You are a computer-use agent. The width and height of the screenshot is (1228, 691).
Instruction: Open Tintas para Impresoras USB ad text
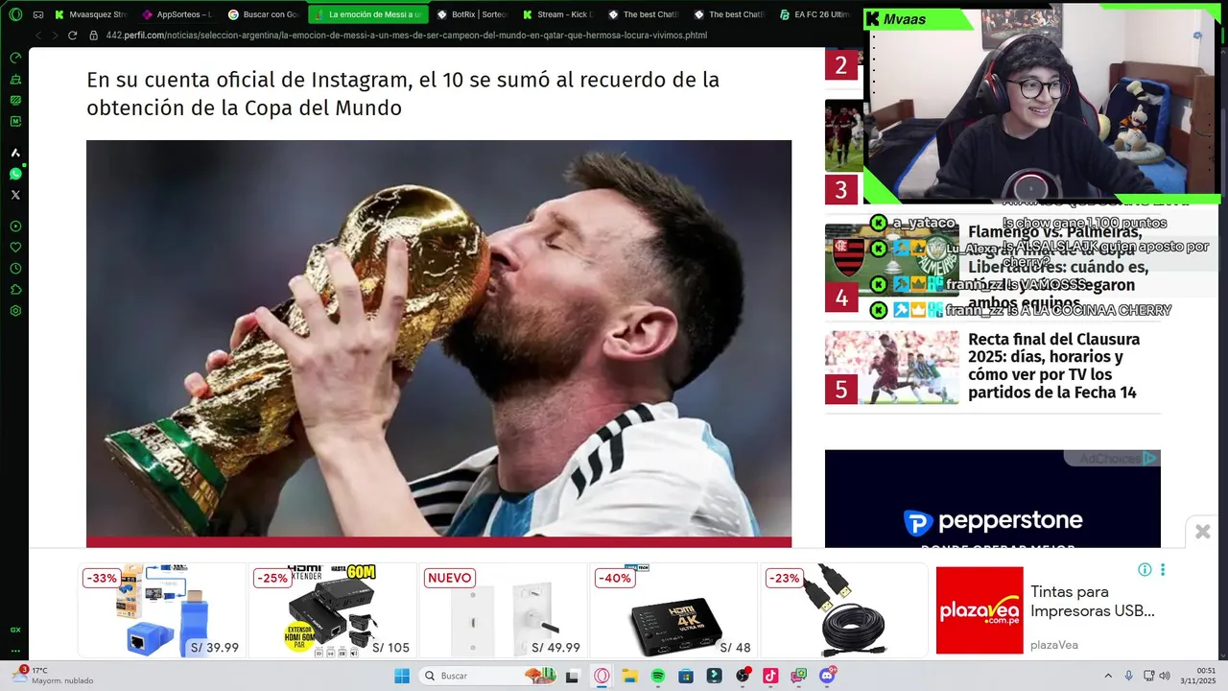pyautogui.click(x=1093, y=601)
